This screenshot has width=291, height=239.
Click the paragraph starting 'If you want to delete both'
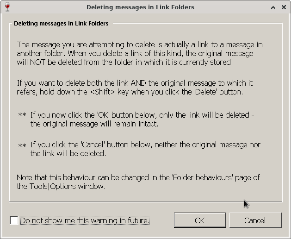pyautogui.click(x=135, y=87)
